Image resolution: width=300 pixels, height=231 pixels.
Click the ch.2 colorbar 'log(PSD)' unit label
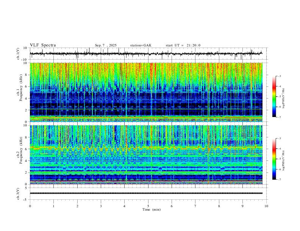(x=284, y=160)
